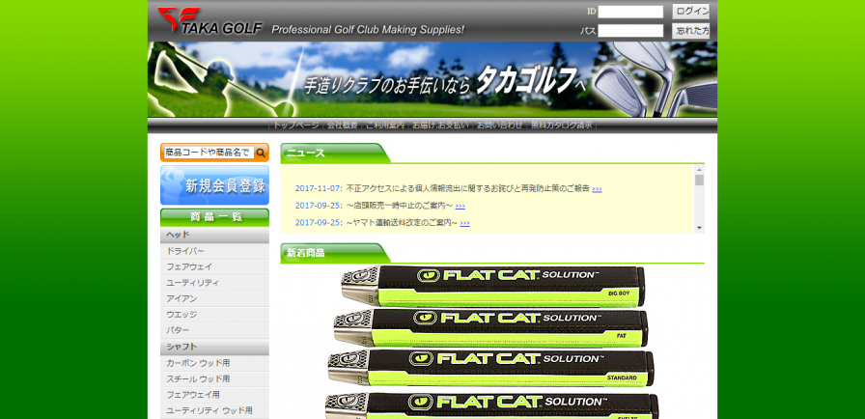Viewport: 865px width, 419px height.
Task: Click news scrollbar up arrow
Action: (699, 170)
